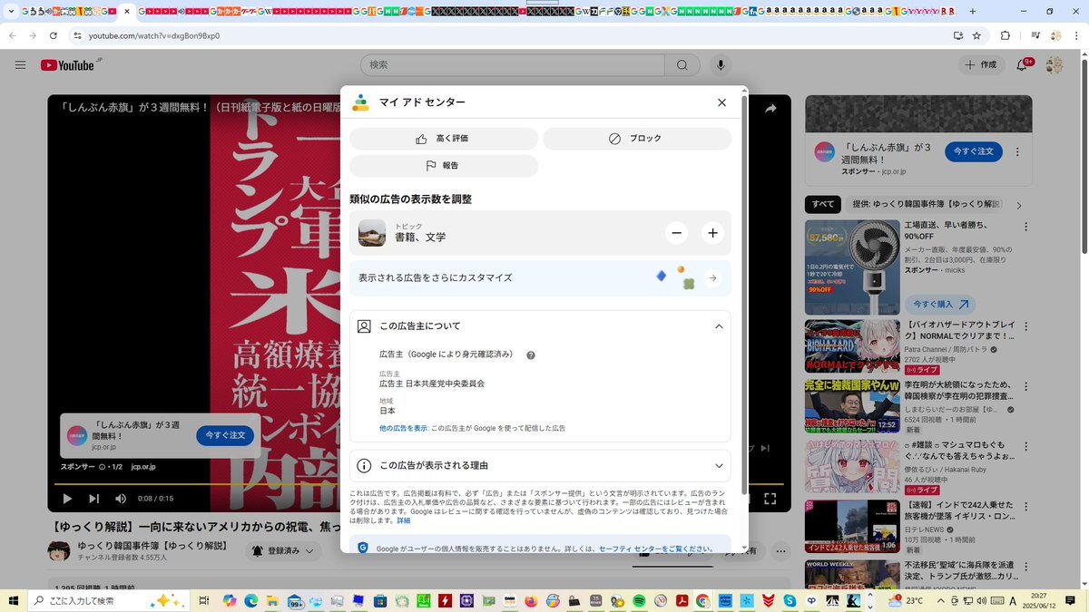This screenshot has width=1089, height=612.
Task: Open インドで242人乗せた旅客機 news thumbnail
Action: (x=851, y=526)
